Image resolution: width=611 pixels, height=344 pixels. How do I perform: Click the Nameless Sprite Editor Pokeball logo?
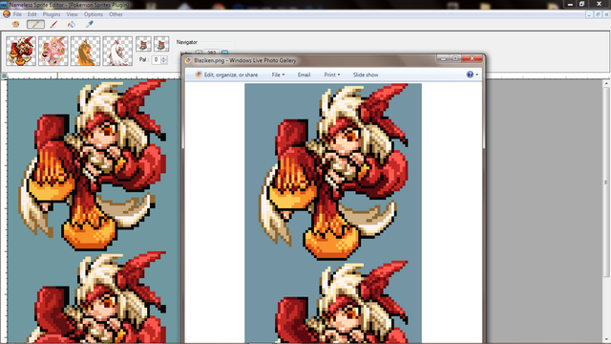click(7, 14)
